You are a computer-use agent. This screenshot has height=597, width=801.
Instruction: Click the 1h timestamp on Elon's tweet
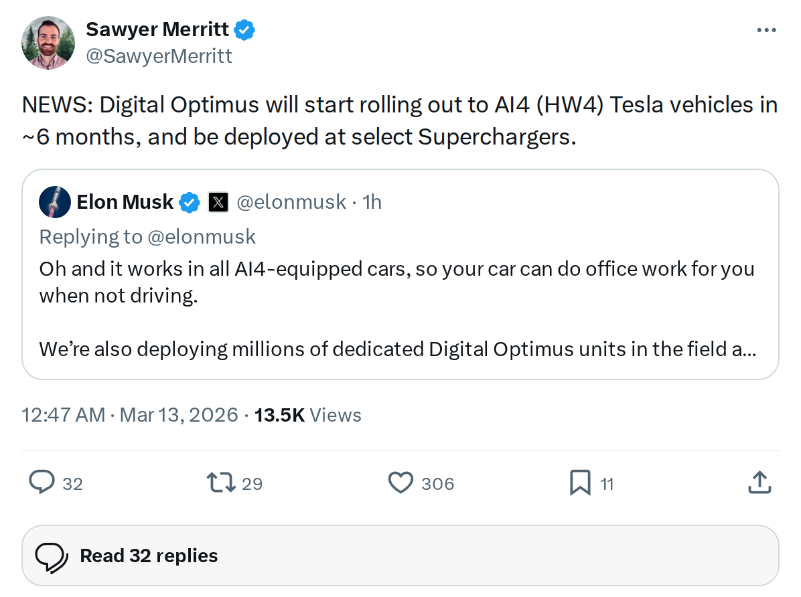tap(372, 201)
